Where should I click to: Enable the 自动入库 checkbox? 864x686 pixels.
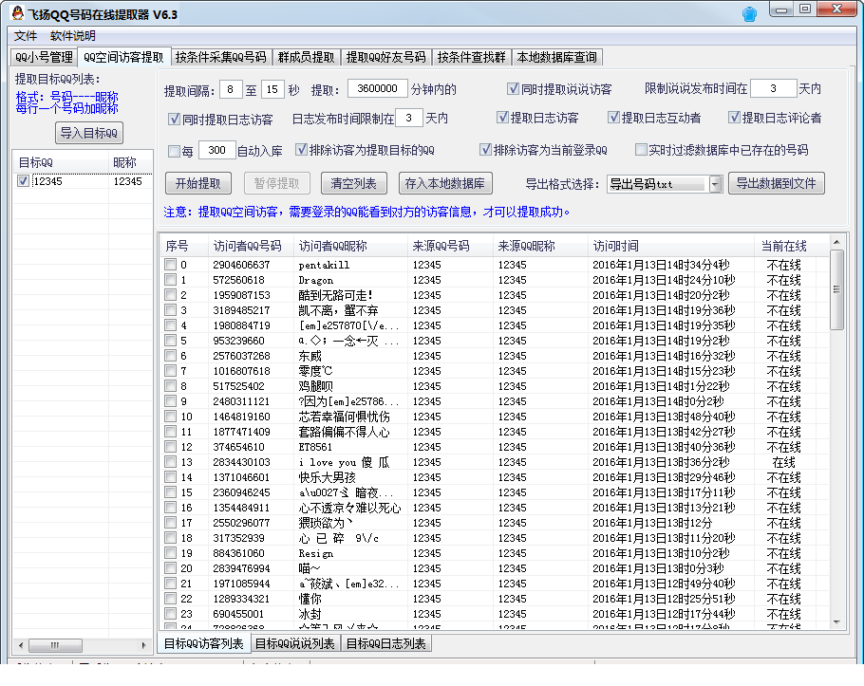(x=174, y=151)
